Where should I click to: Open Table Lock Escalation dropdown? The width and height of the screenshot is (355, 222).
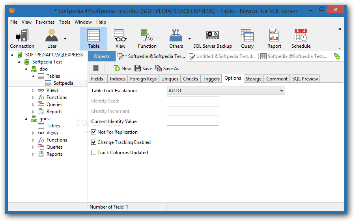point(226,91)
